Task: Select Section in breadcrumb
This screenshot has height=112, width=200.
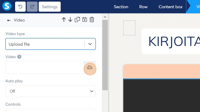Action: pyautogui.click(x=121, y=7)
